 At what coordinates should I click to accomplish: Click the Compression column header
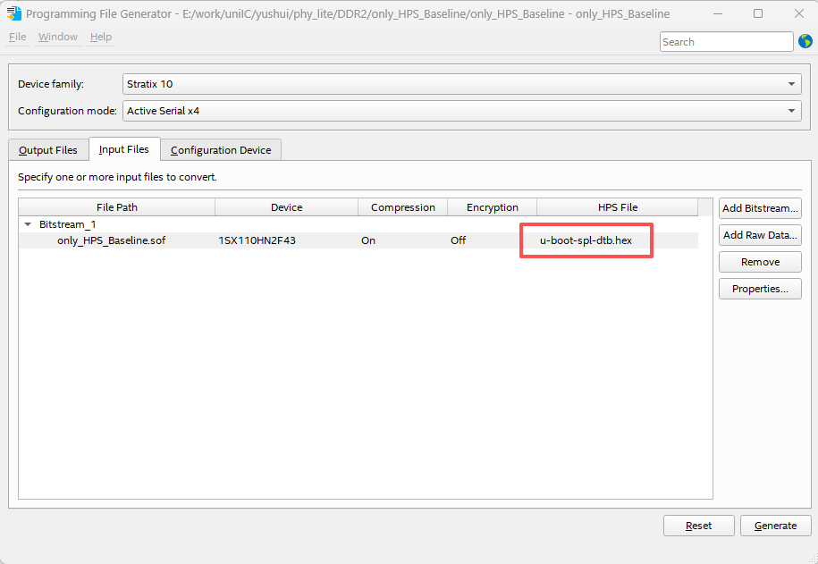(402, 207)
